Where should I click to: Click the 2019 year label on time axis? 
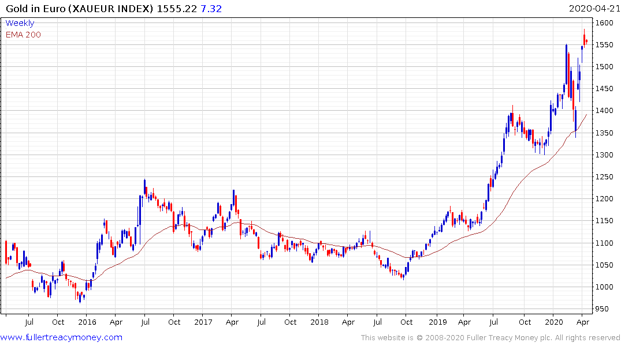(x=438, y=322)
